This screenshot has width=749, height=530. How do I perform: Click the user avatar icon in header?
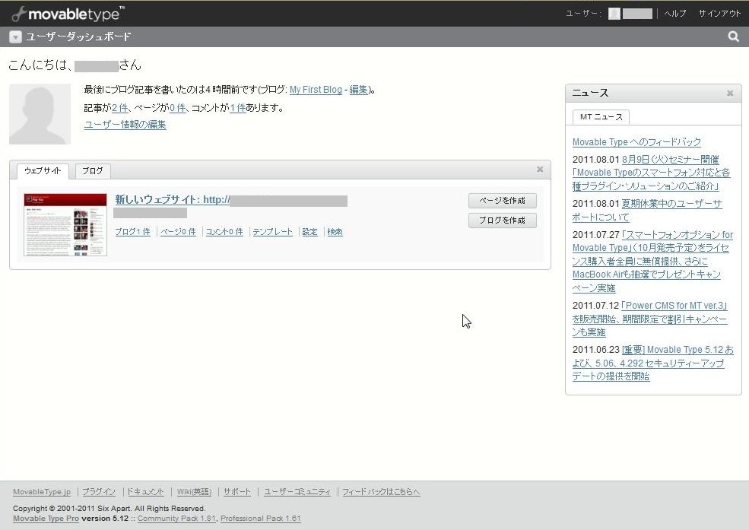click(614, 14)
